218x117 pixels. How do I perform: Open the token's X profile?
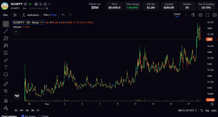[41, 4]
